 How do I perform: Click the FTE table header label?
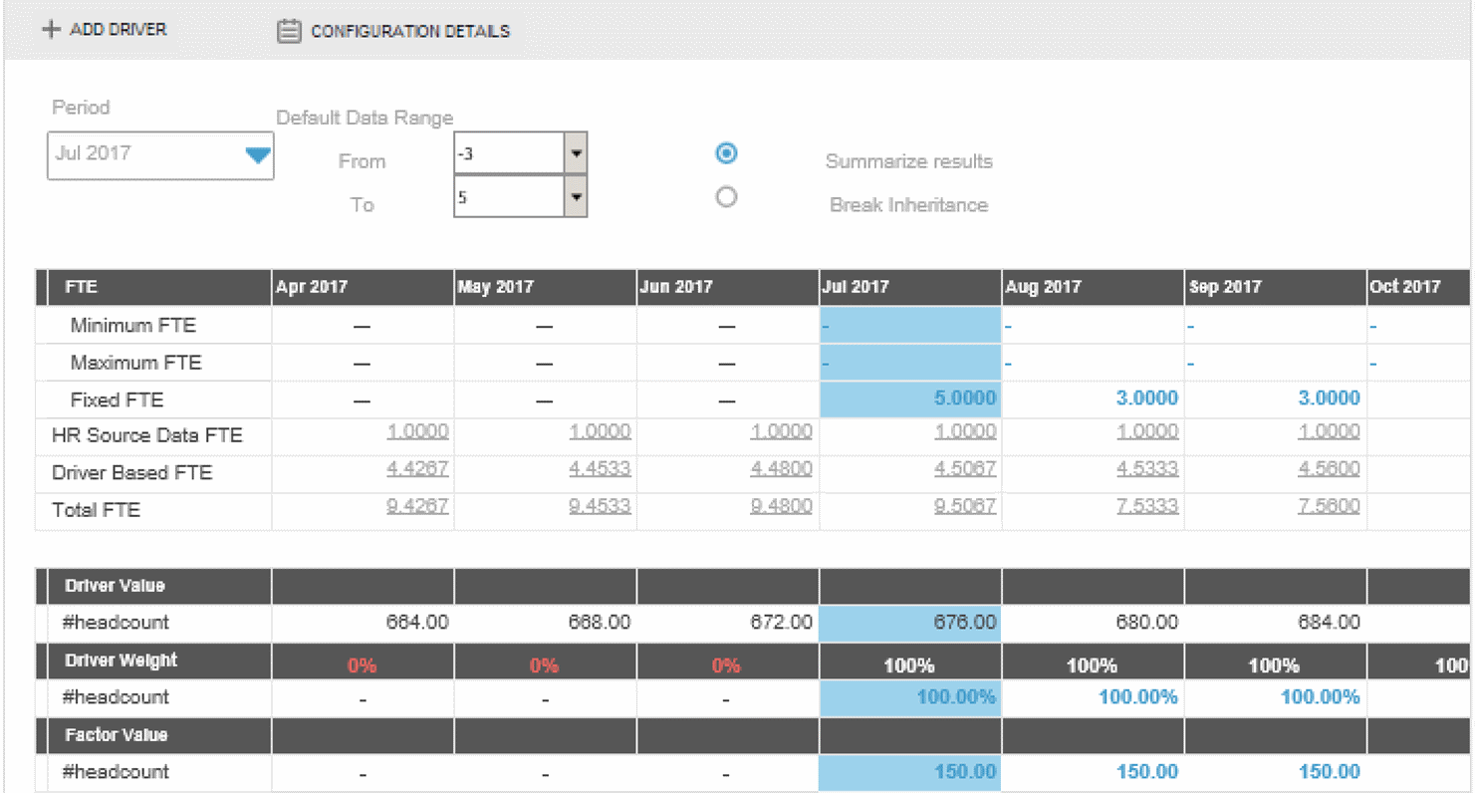click(x=81, y=287)
